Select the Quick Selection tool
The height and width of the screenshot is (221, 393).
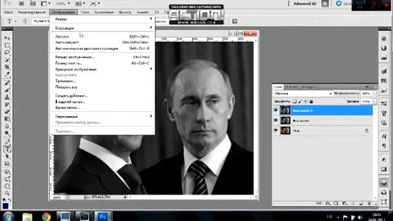pyautogui.click(x=7, y=60)
